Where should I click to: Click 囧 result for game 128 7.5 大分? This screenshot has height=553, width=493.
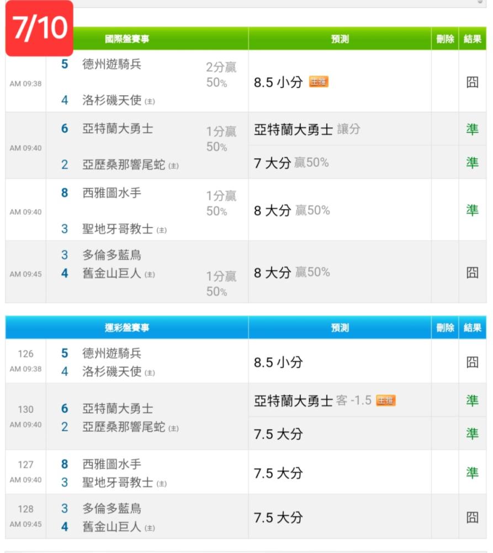click(472, 518)
